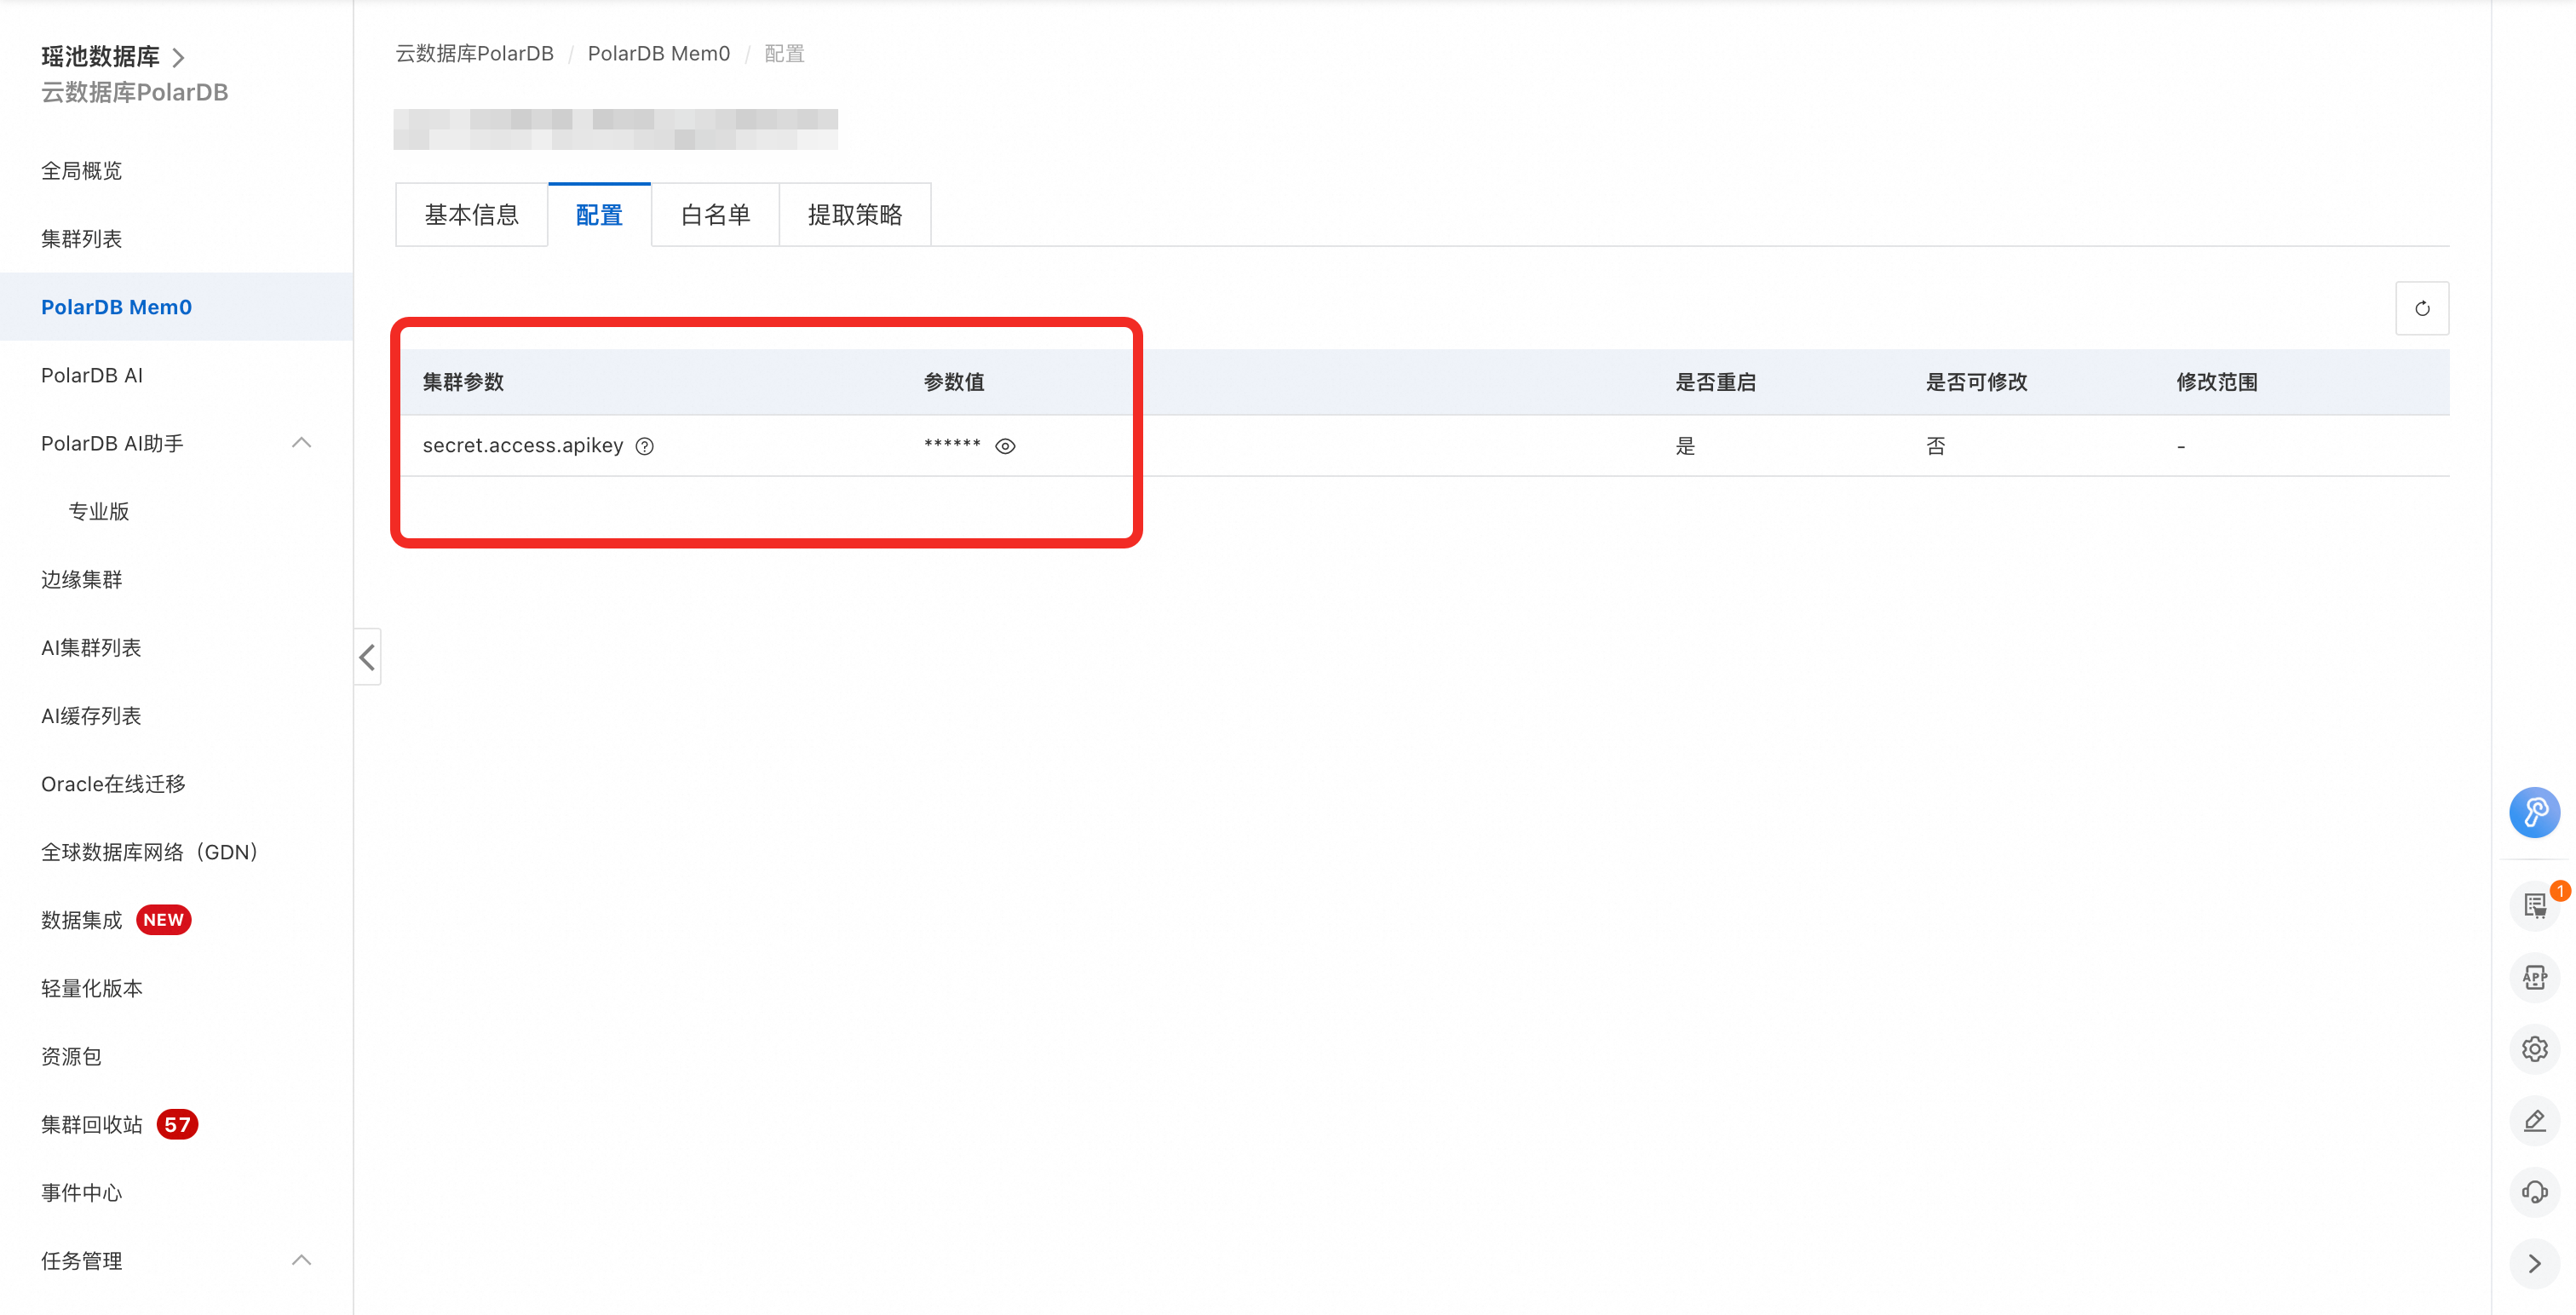
Task: Collapse the PolarDB AI助手 menu group
Action: [301, 443]
